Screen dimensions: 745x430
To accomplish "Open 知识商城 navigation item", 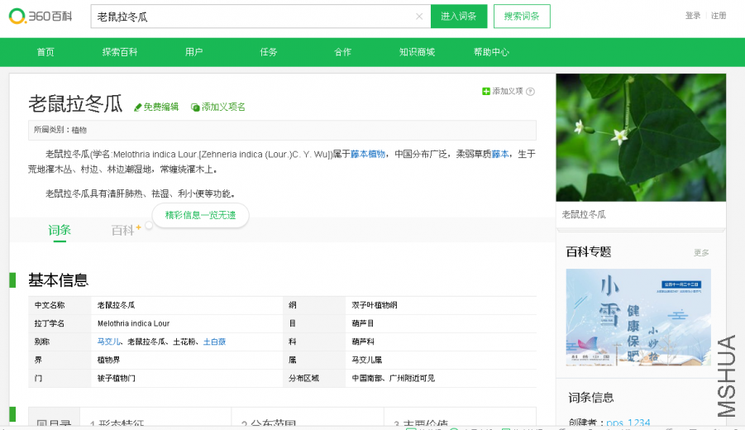I will tap(417, 52).
